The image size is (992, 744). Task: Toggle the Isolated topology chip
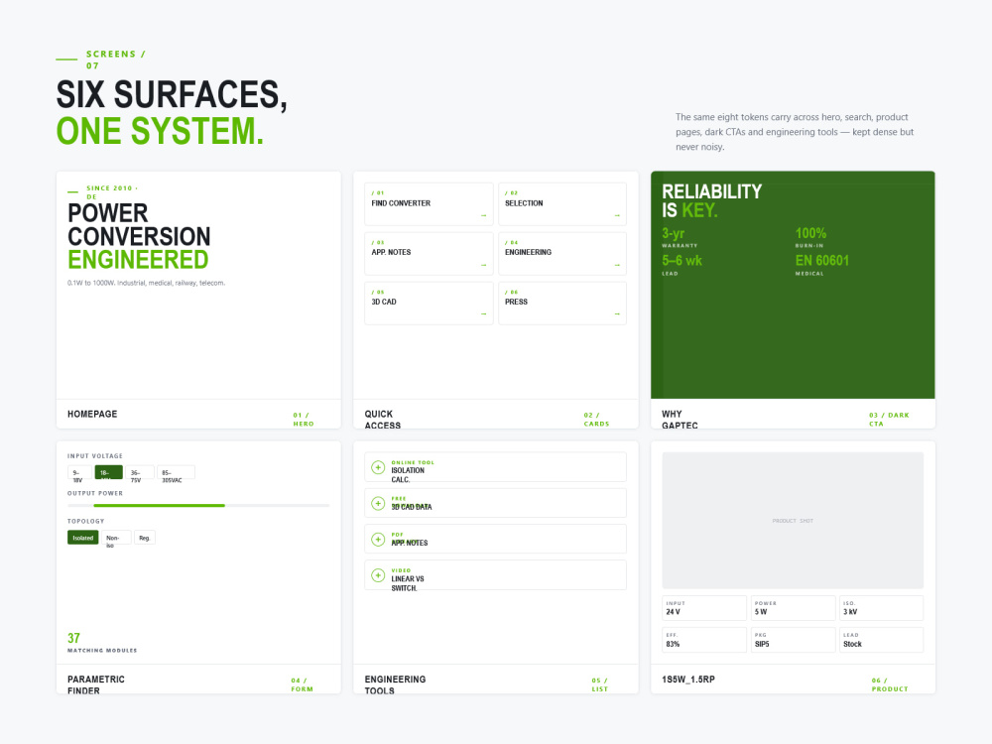click(83, 538)
